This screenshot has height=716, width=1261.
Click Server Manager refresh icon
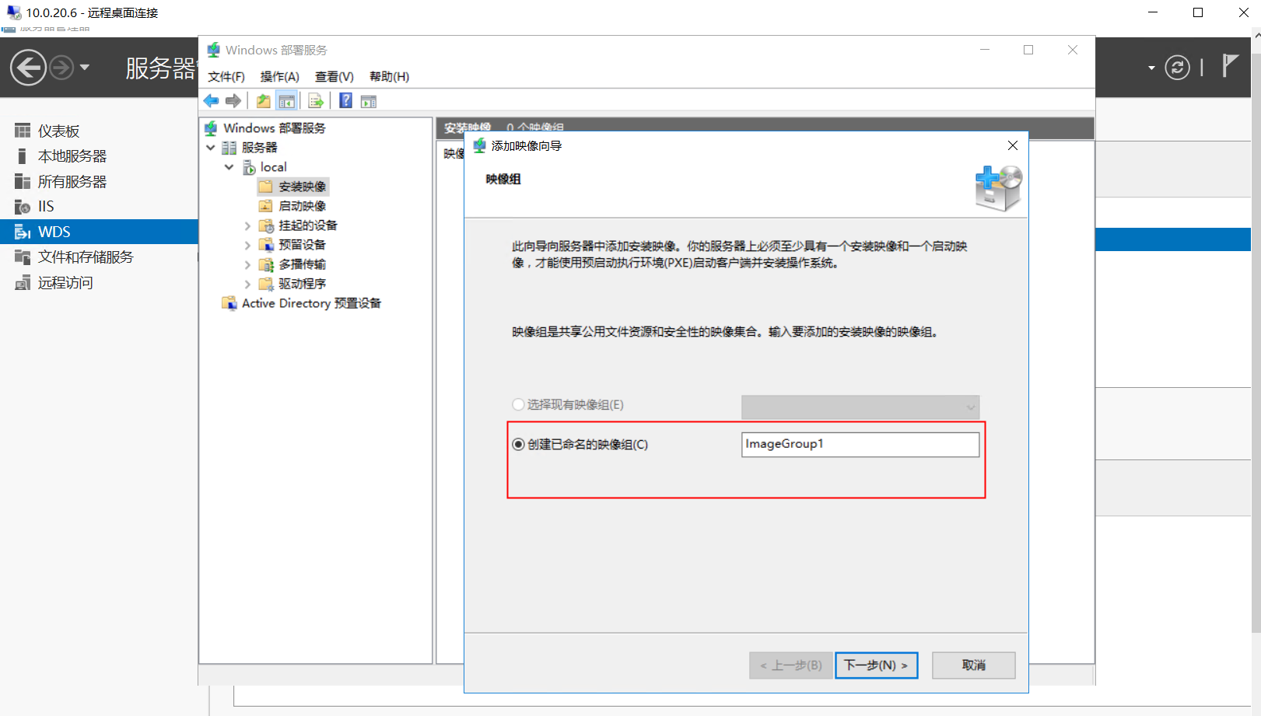pyautogui.click(x=1177, y=68)
